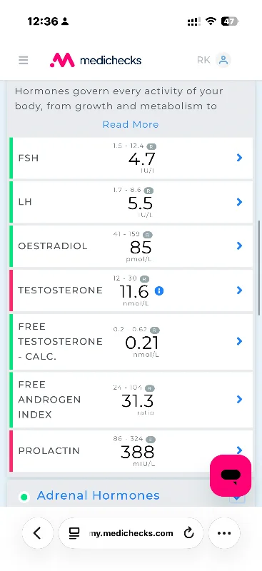Click the testosterone info icon
Screen dimensions: 262x571
click(159, 290)
